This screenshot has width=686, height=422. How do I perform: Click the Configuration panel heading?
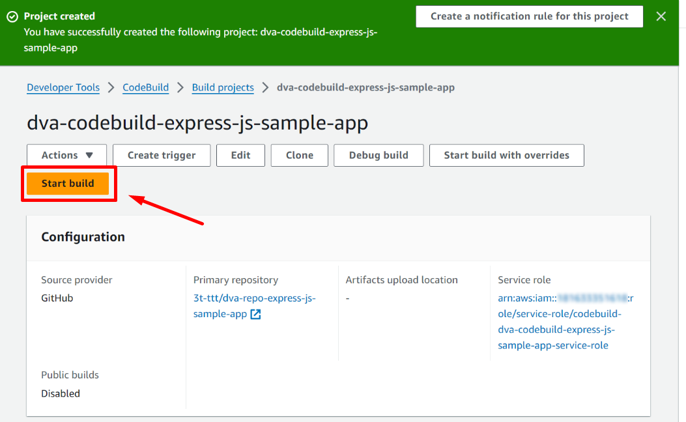click(x=83, y=237)
